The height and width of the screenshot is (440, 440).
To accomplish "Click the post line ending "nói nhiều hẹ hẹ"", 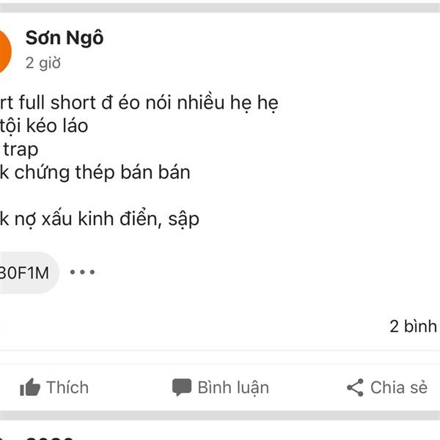I will 139,103.
